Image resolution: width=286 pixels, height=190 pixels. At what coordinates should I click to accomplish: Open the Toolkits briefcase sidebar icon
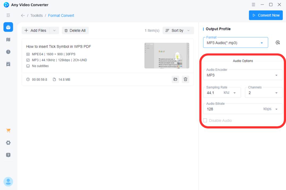coord(8,27)
